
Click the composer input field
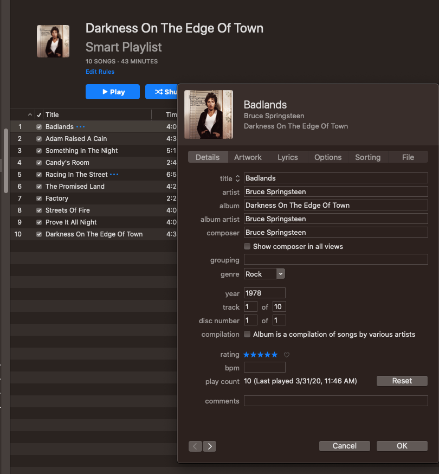(x=335, y=233)
